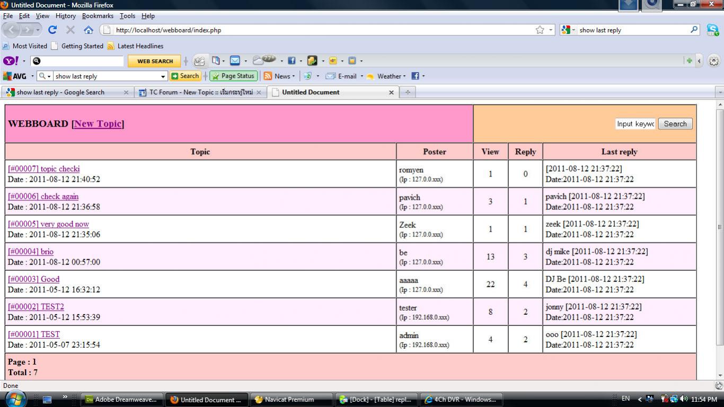Click the AVG Page Status button
Viewport: 724px width, 407px height.
234,76
